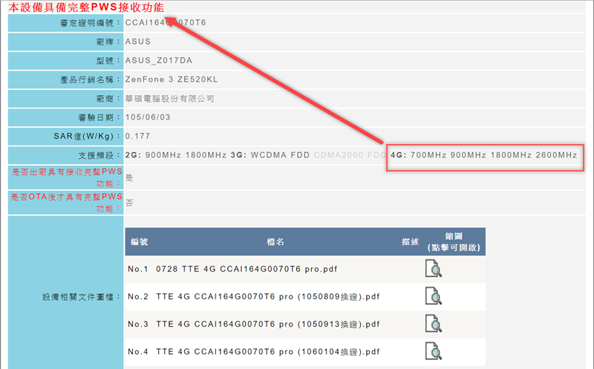Viewport: 594px width, 369px height.
Task: Click greyed CDMA2000 FDD text
Action: (350, 155)
